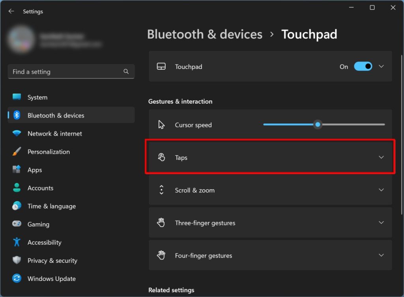
Task: Click the Windows Update icon
Action: (x=17, y=278)
